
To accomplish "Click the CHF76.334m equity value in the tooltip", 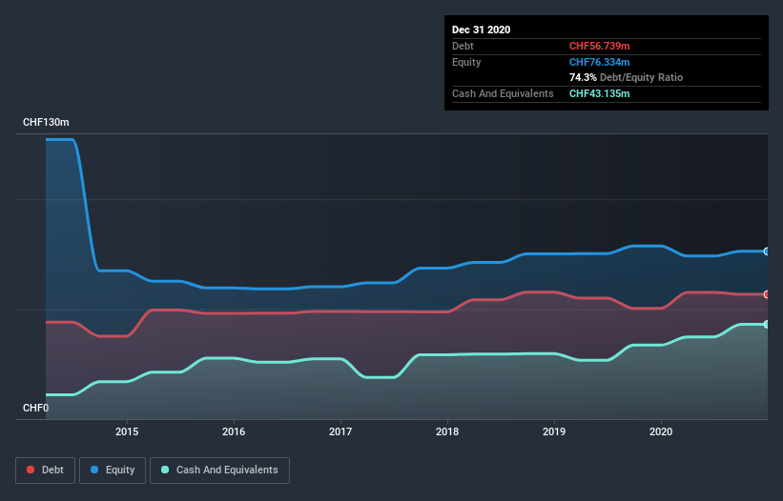I will [x=599, y=62].
